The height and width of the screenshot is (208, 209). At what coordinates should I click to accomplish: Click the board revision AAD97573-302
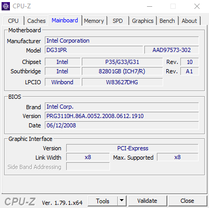(x=171, y=50)
